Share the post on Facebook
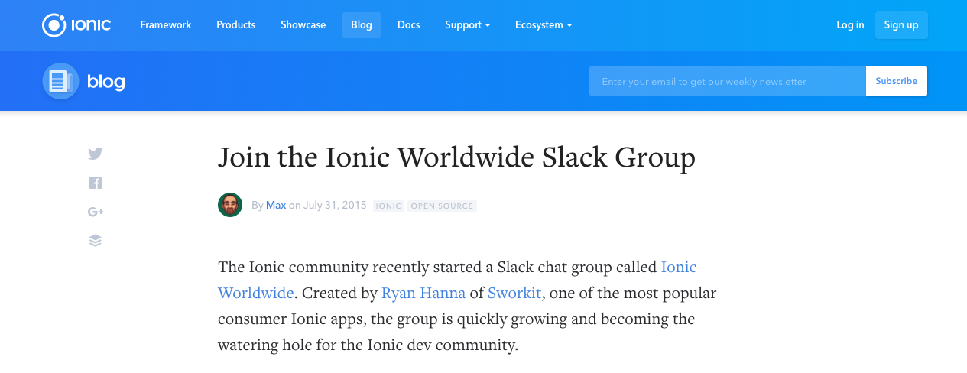The height and width of the screenshot is (373, 967). pyautogui.click(x=95, y=183)
